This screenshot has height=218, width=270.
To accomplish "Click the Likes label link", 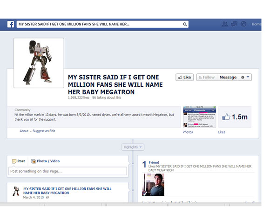I will pyautogui.click(x=222, y=132).
